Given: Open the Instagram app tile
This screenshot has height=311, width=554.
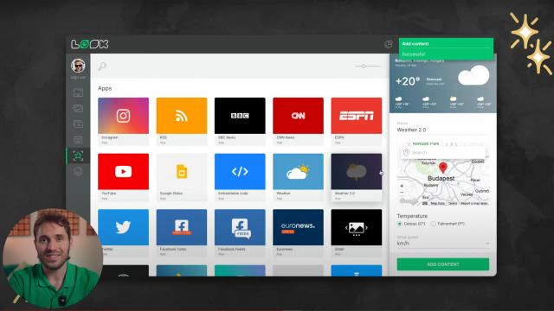Looking at the screenshot, I should pos(123,121).
